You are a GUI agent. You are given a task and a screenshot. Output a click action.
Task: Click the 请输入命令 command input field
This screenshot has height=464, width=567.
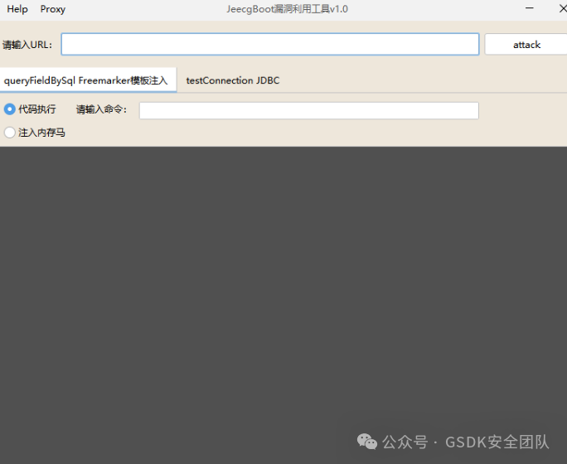click(309, 110)
